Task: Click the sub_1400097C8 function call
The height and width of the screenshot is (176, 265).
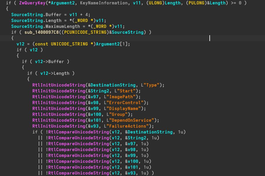Action: (41, 32)
